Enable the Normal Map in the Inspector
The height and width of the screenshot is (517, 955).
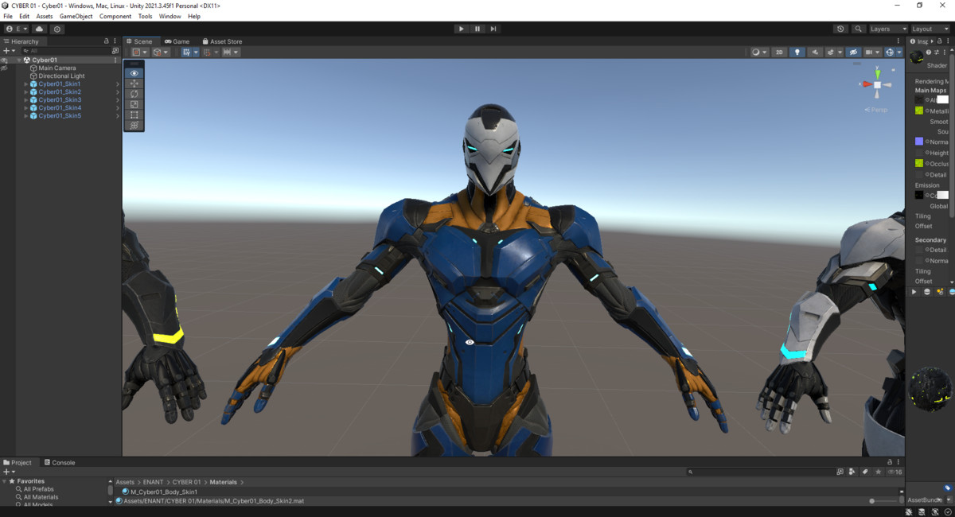pos(927,142)
